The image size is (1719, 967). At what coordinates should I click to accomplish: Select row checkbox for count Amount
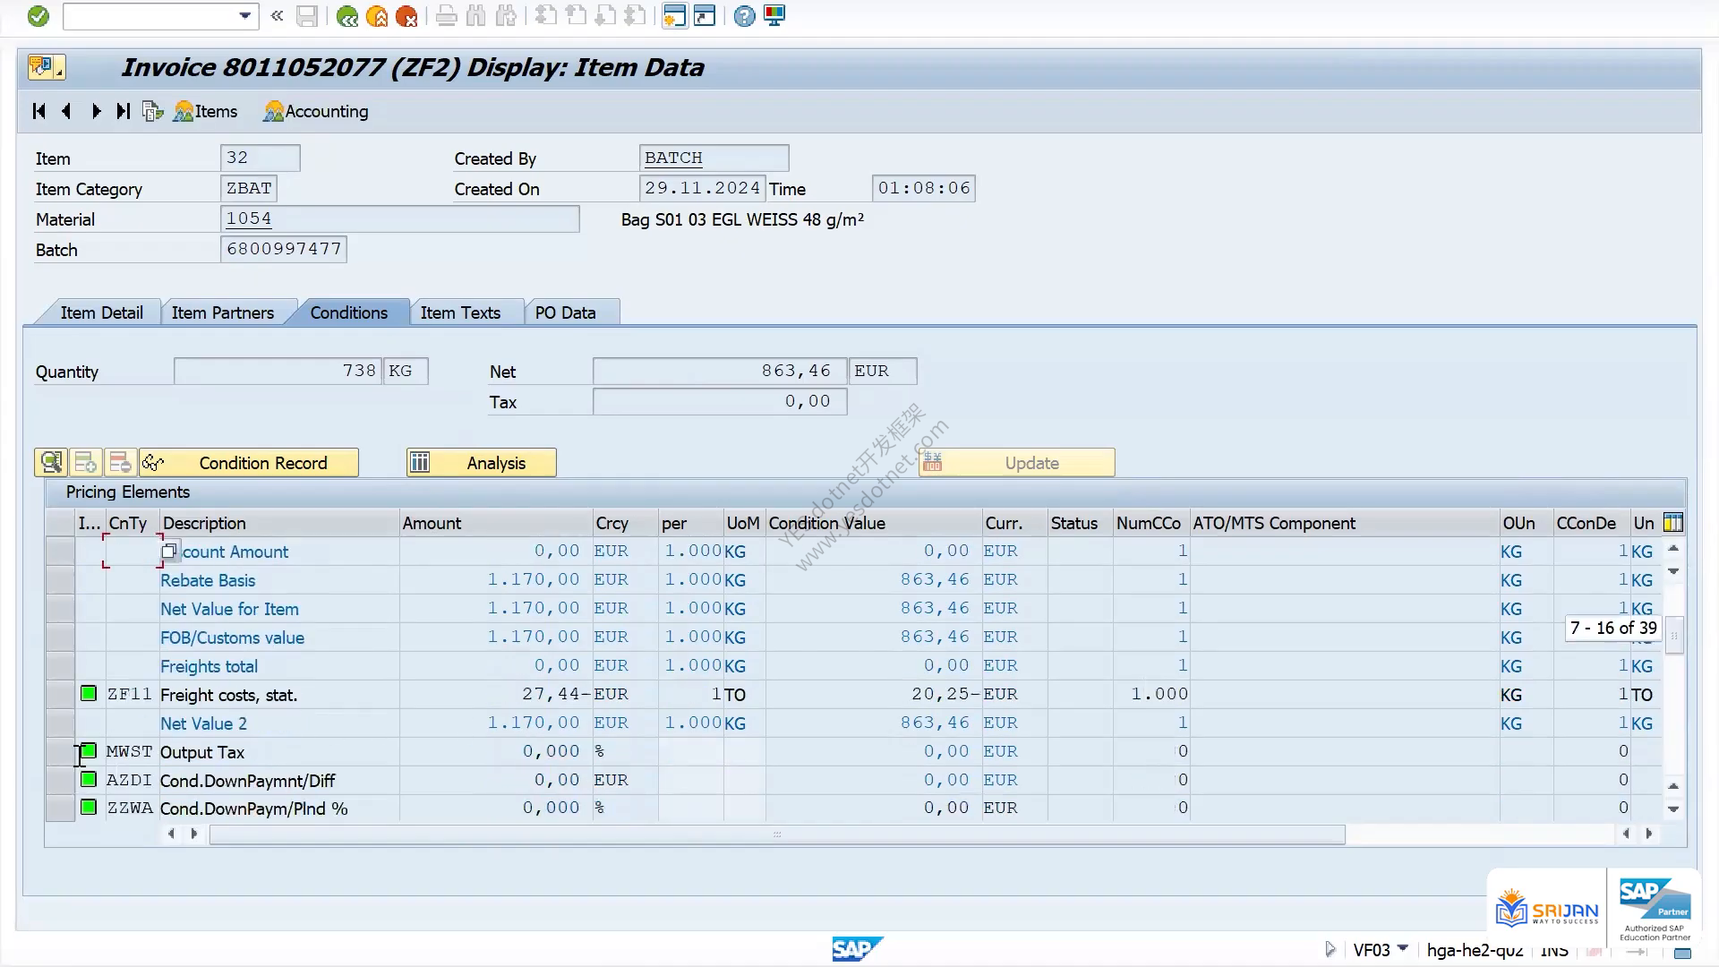[60, 552]
